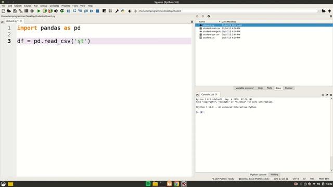The height and width of the screenshot is (187, 333).
Task: Close Console 1/A tab
Action: click(x=216, y=95)
